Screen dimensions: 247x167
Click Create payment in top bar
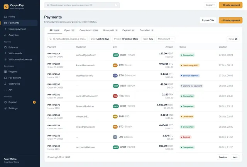(231, 5)
